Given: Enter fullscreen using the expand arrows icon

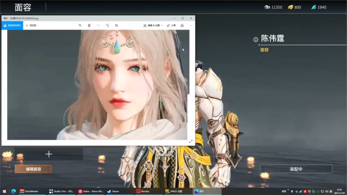Looking at the screenshot, I should click(191, 141).
